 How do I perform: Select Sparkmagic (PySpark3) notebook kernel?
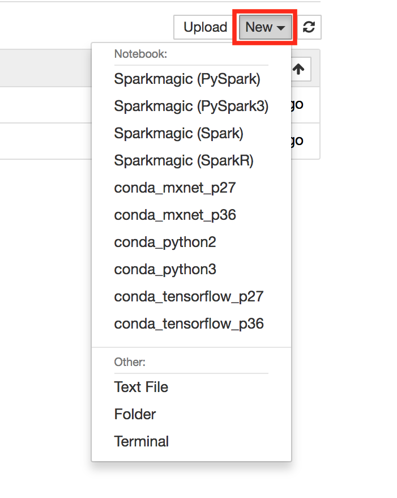point(191,106)
